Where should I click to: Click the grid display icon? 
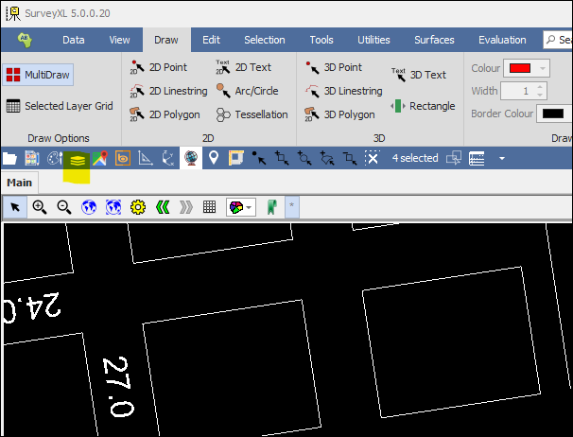209,206
